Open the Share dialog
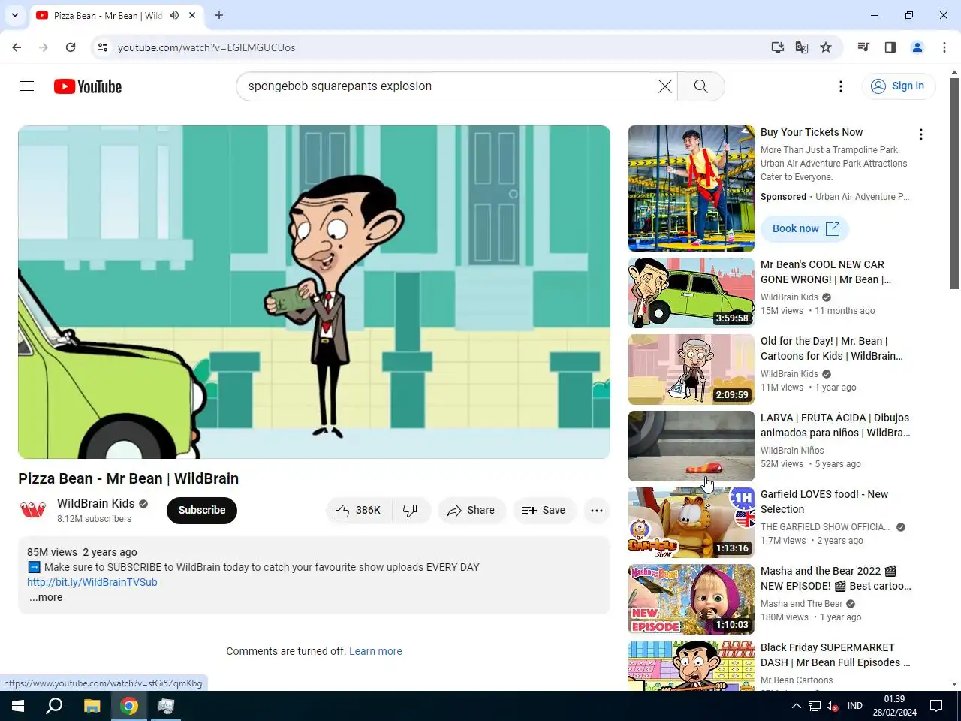The image size is (961, 721). (x=471, y=511)
